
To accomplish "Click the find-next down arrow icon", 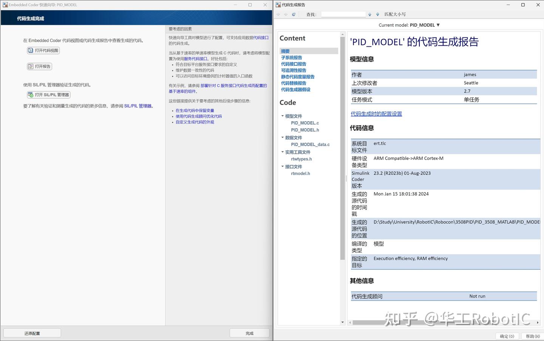I will click(x=377, y=14).
